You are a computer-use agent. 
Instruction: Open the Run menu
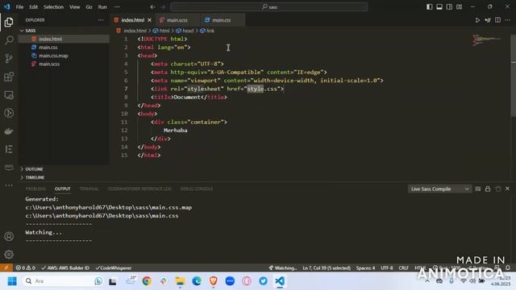click(x=102, y=7)
